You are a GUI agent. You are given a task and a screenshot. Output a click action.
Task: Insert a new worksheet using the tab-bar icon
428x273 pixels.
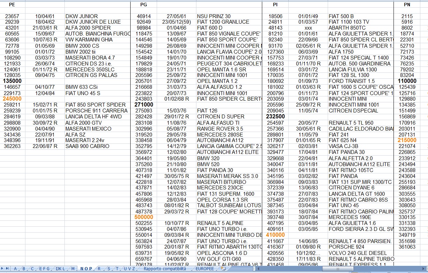click(223, 268)
